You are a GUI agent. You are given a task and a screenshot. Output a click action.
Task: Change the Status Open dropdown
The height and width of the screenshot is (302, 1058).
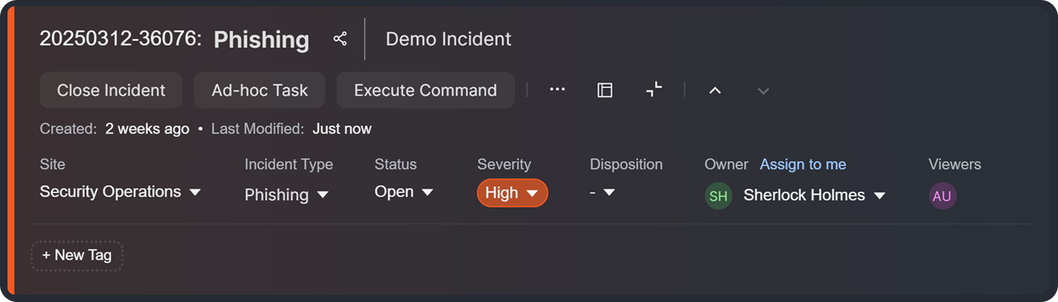pos(403,192)
